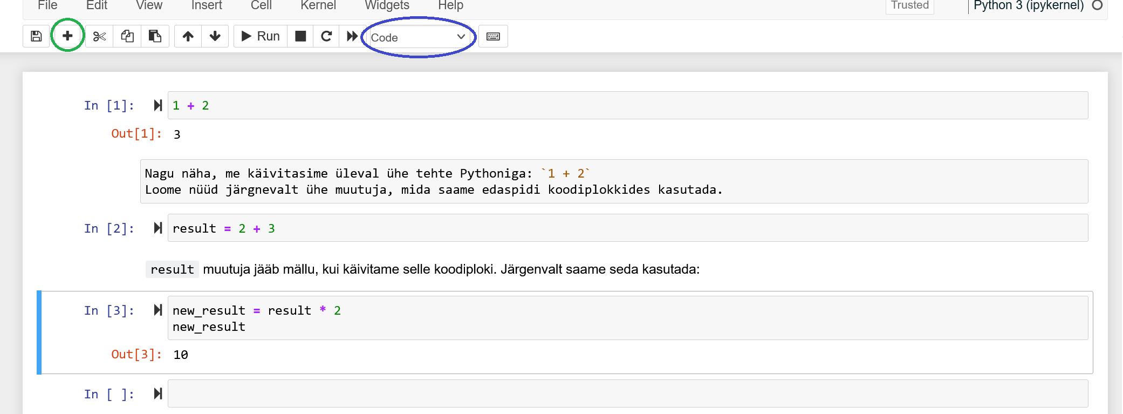Click the In [1]: prompt label
This screenshot has height=414, width=1123.
109,105
